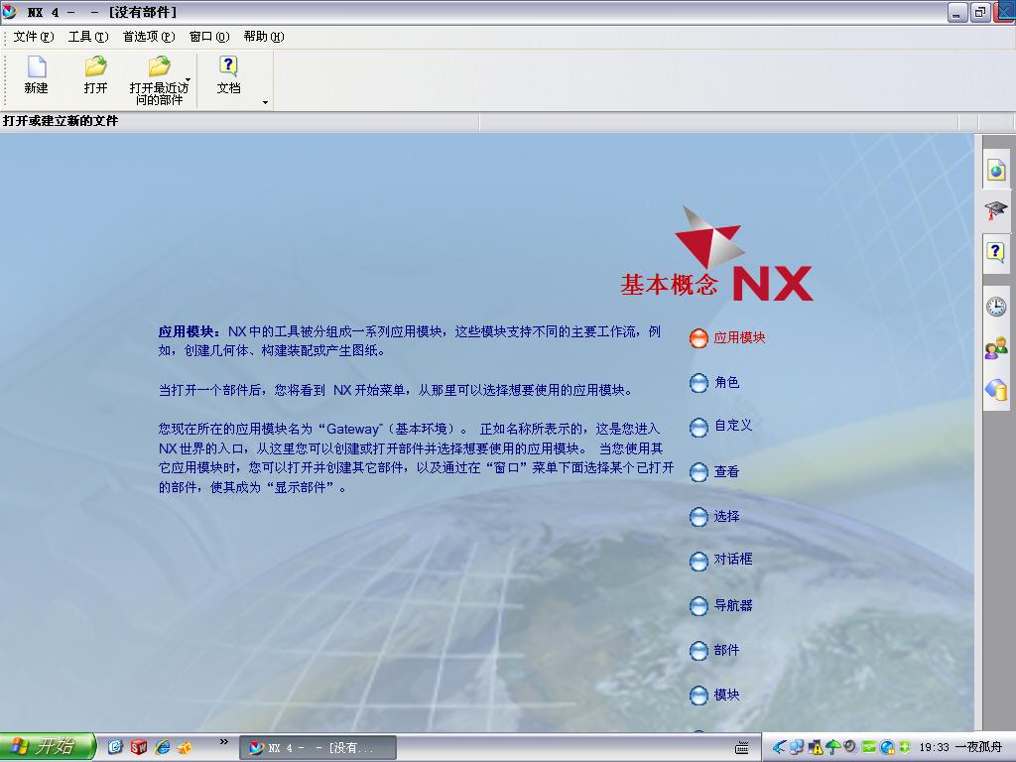Select the 选择 topic bullet
The height and width of the screenshot is (762, 1016).
pos(698,517)
